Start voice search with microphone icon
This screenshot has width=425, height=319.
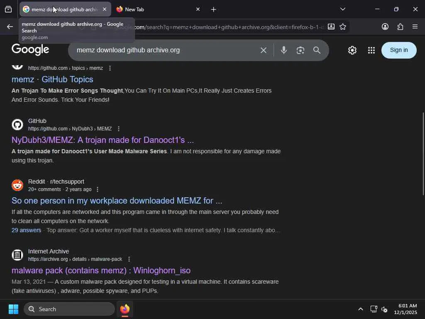pyautogui.click(x=284, y=50)
